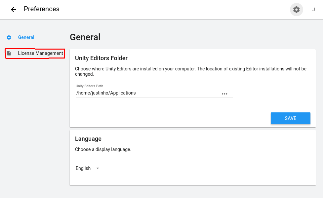This screenshot has width=323, height=198.
Task: Switch to the License Management tab
Action: (40, 53)
